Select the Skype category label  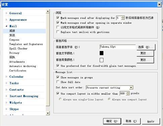[14, 109]
